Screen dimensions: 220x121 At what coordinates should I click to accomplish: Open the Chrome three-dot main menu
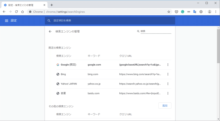pyautogui.click(x=216, y=12)
